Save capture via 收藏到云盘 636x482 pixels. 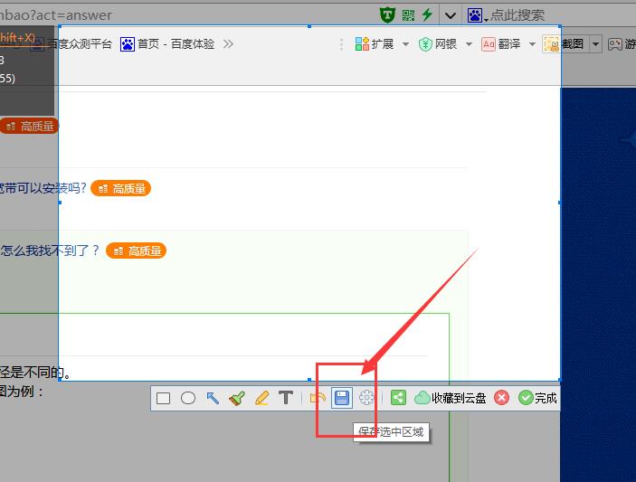point(451,398)
